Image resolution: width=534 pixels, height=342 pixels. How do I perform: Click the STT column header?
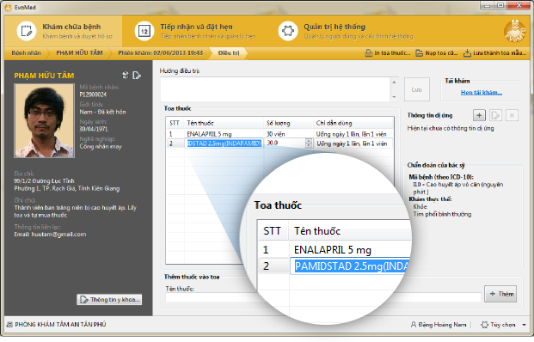click(x=175, y=123)
